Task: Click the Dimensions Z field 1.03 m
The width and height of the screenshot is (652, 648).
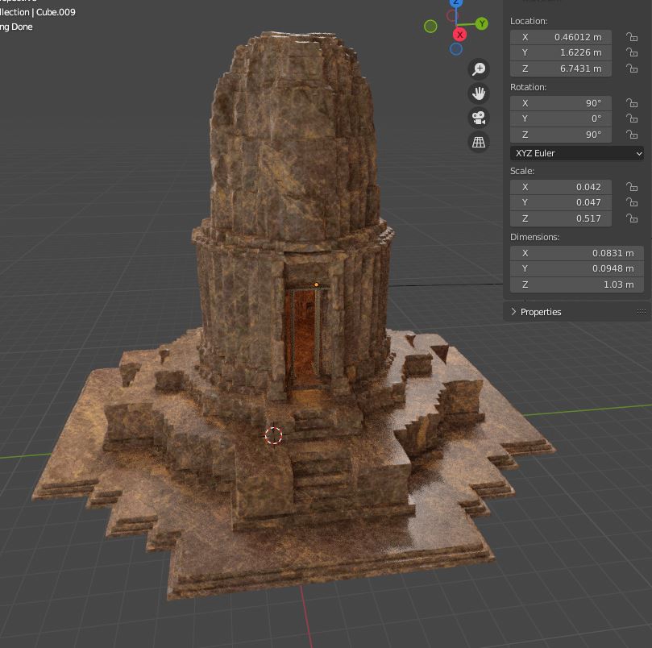Action: point(577,285)
